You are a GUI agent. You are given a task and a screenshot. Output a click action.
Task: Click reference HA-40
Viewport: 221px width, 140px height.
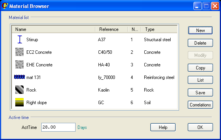coord(104,65)
